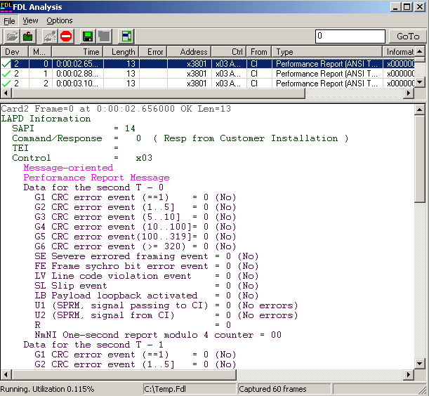This screenshot has height=396, width=429.
Task: Click the Performance Report type cell of frame 1
Action: point(327,73)
